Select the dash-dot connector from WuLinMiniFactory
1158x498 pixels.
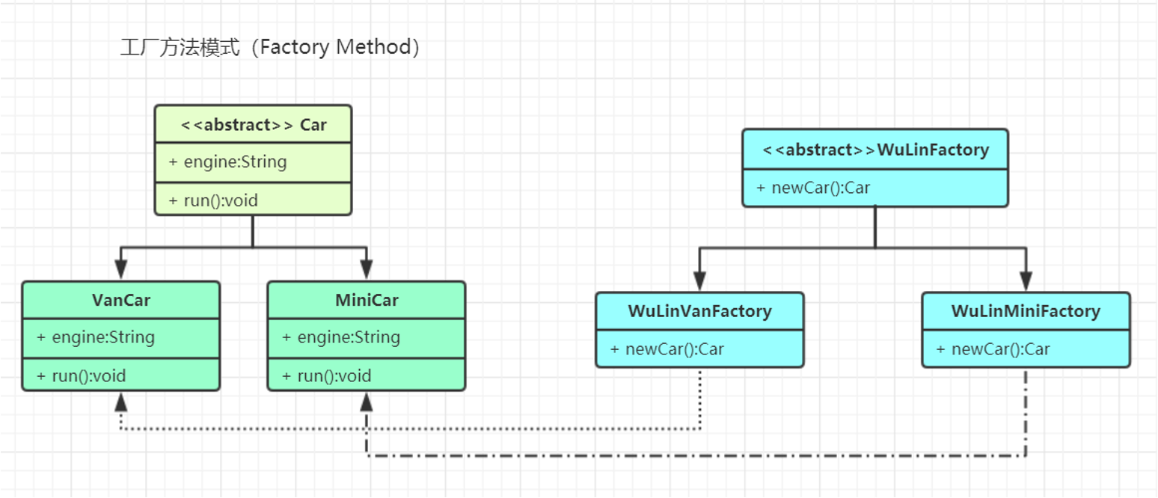tap(673, 455)
